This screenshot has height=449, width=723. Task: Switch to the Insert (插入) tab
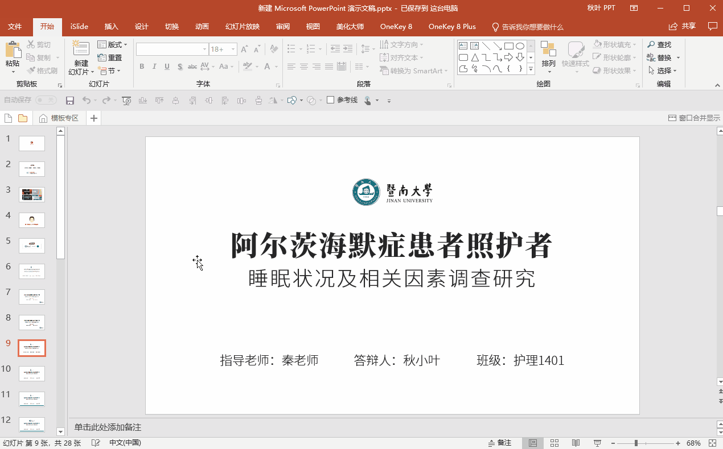(112, 27)
